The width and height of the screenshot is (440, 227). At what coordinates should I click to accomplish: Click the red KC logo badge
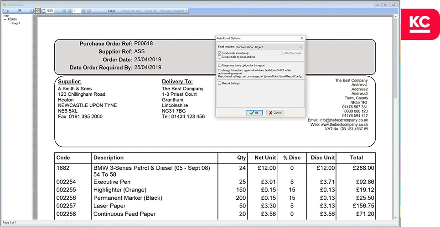420,24
